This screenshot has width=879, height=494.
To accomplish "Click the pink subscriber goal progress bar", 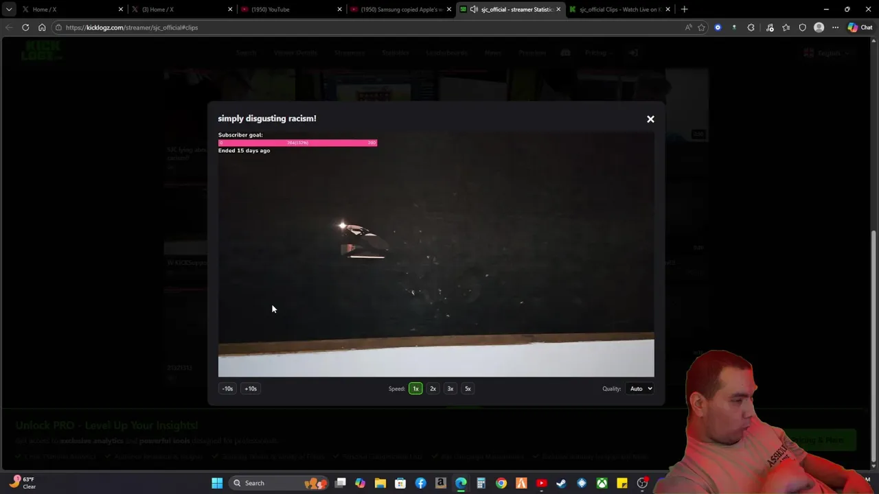I will point(297,143).
